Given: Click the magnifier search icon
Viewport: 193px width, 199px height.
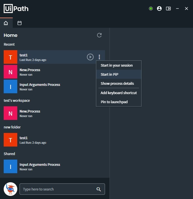Looking at the screenshot, I should (99, 189).
